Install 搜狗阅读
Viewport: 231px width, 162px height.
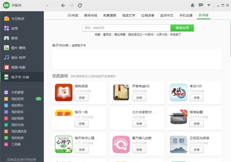(x=82, y=98)
